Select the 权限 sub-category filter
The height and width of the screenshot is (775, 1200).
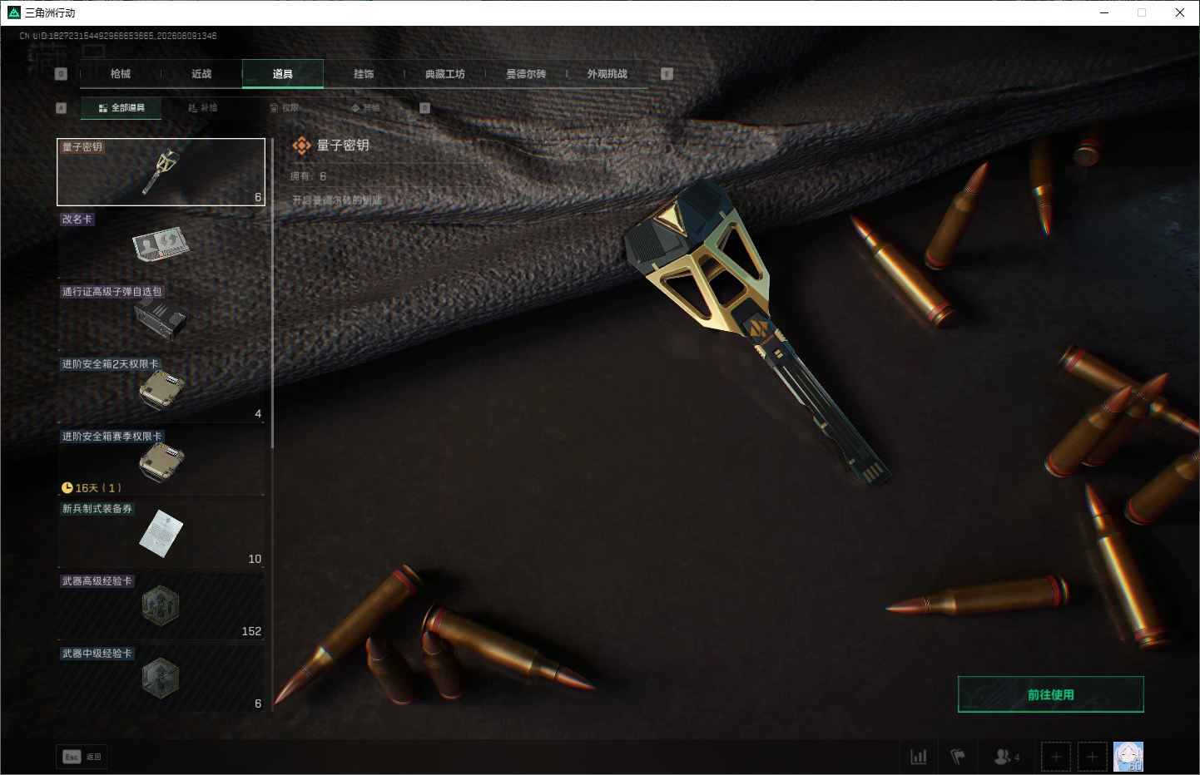[x=284, y=108]
